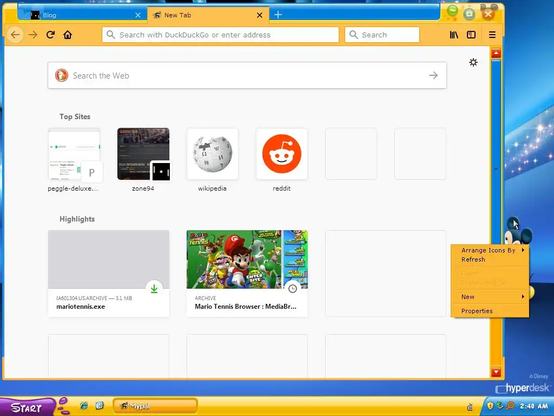The height and width of the screenshot is (416, 554).
Task: Click the Top Sites section heading
Action: (75, 116)
